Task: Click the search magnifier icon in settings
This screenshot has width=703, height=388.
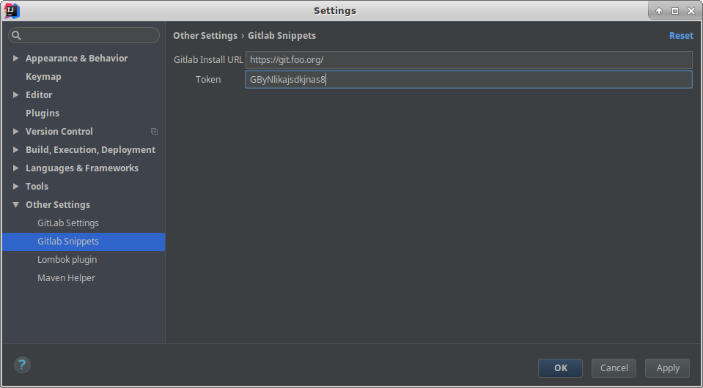Action: [17, 35]
